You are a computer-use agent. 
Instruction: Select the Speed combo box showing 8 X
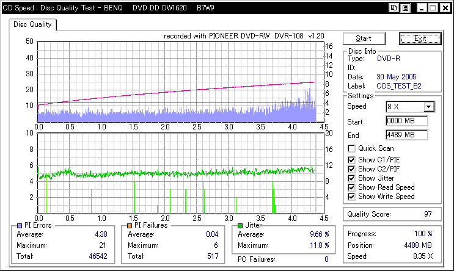point(410,107)
